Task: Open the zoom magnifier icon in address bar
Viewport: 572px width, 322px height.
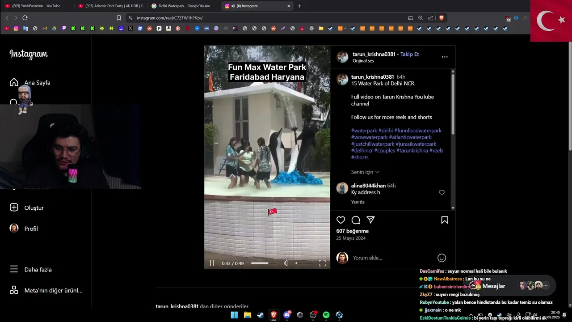Action: click(421, 18)
